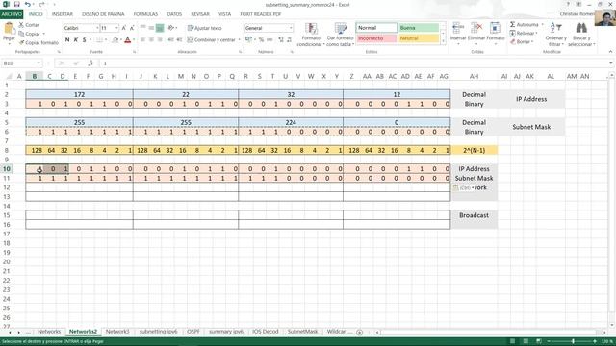Open the OSPF sheet tab

[192, 332]
